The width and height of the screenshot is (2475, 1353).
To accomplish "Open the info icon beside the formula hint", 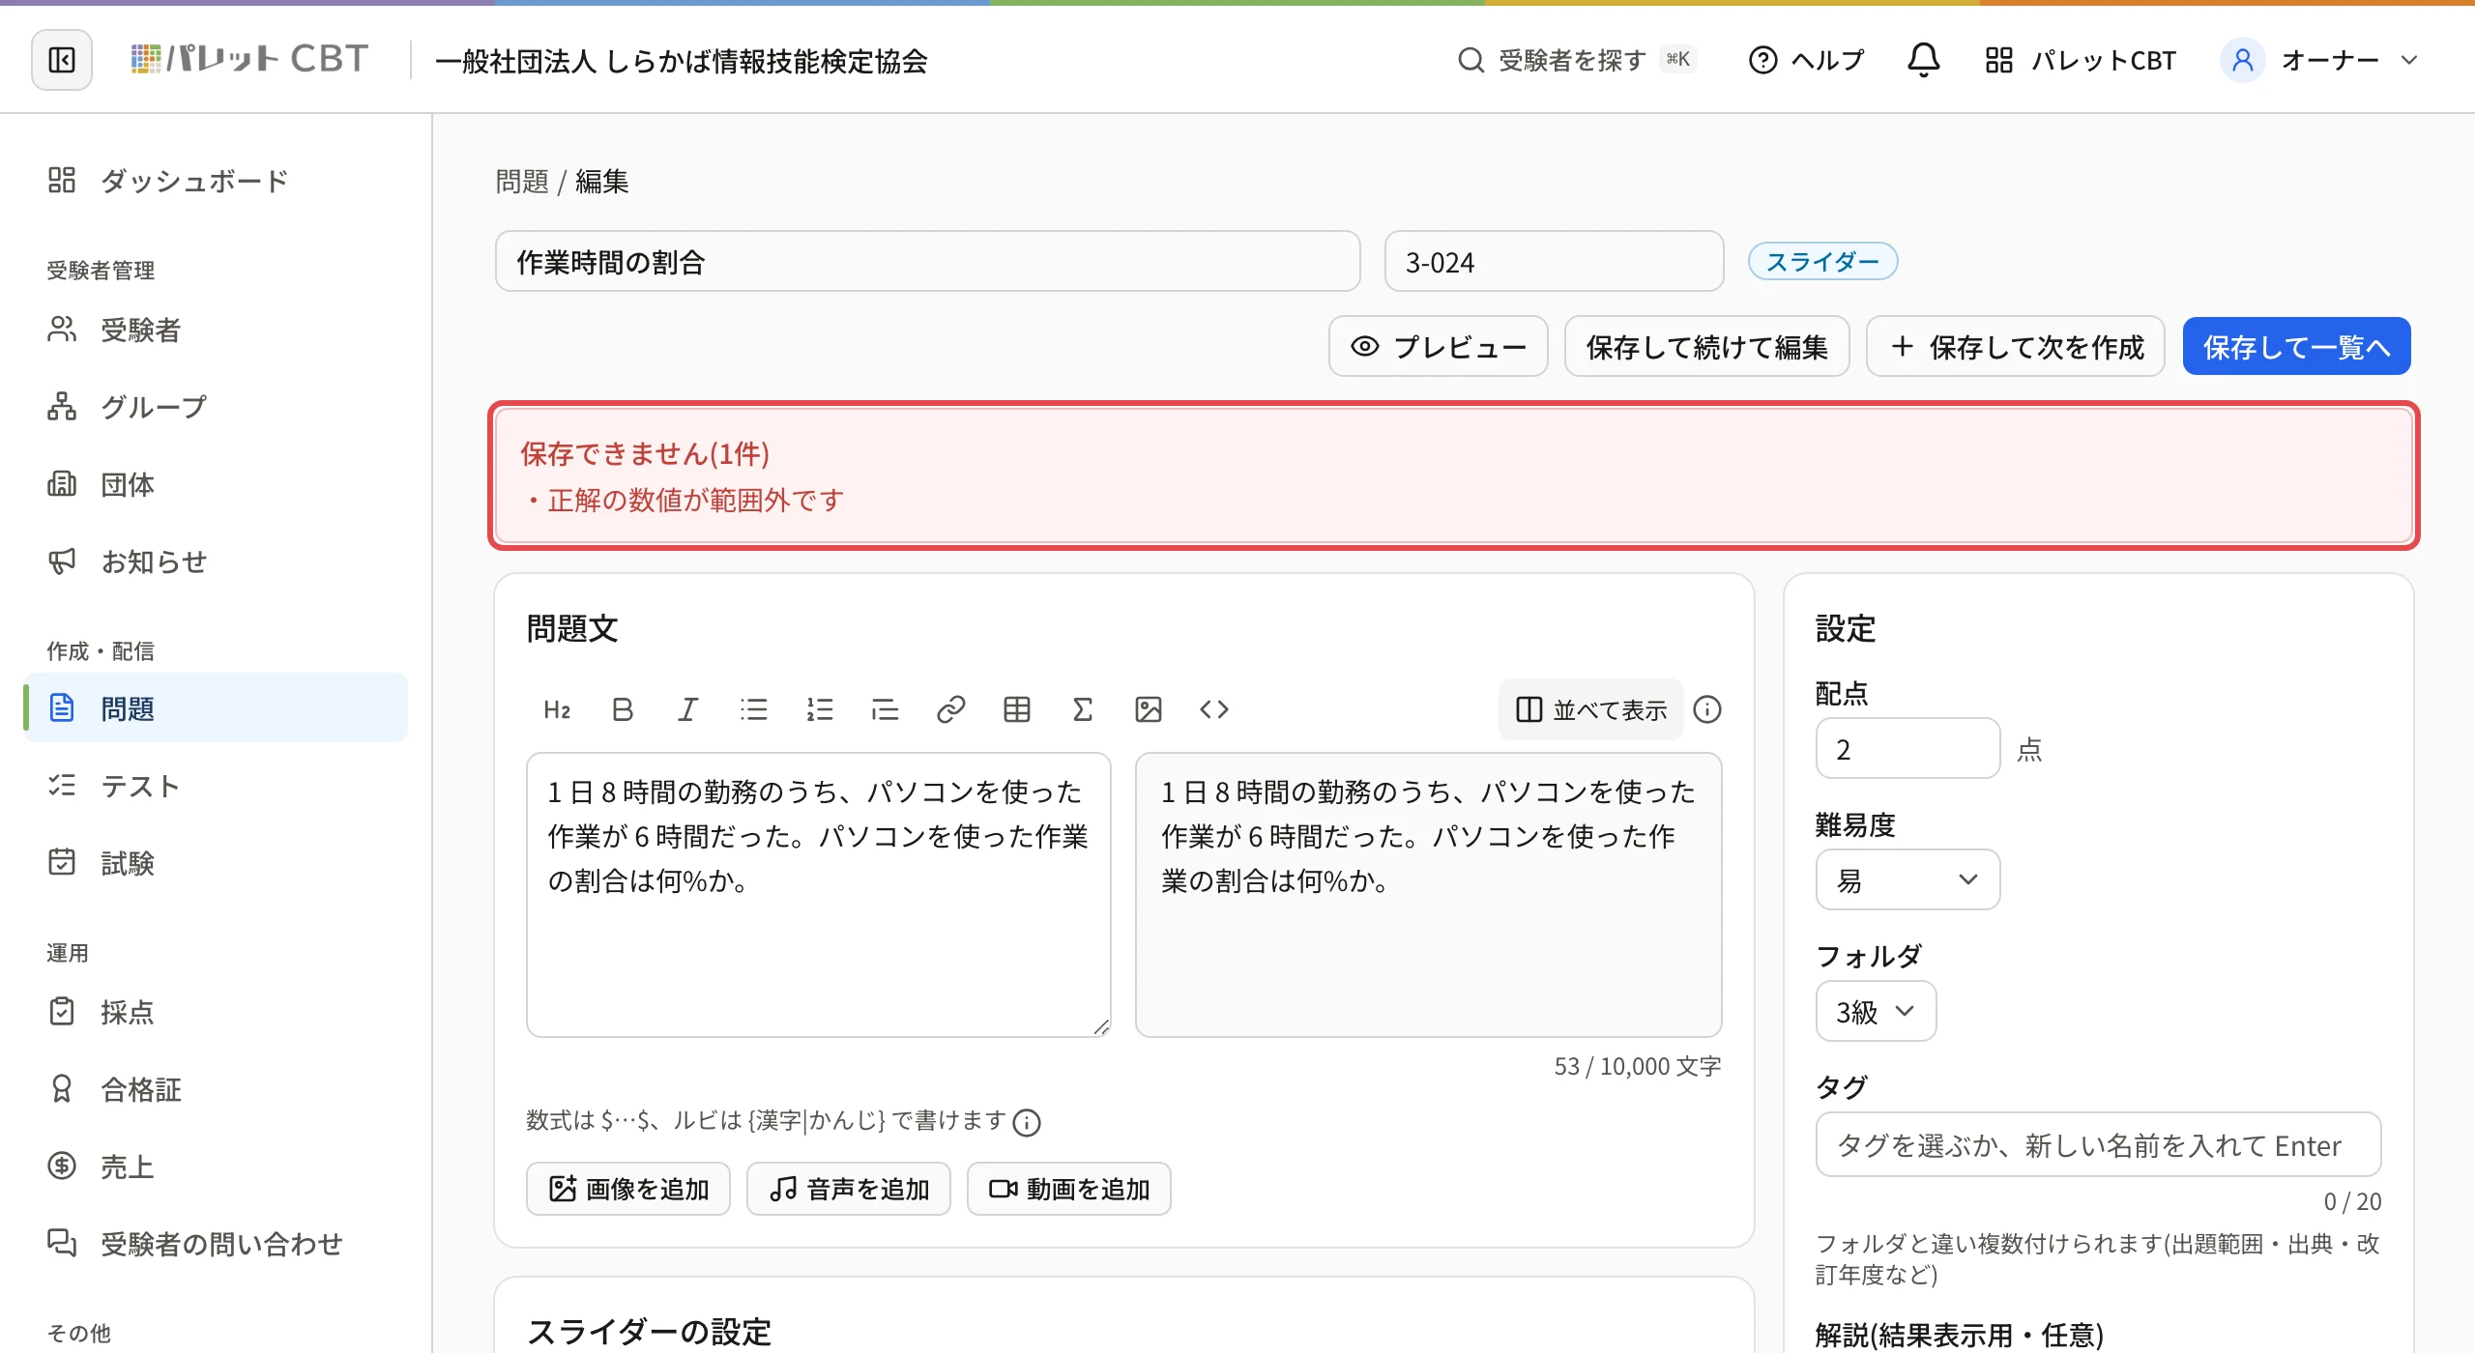I will coord(1027,1122).
